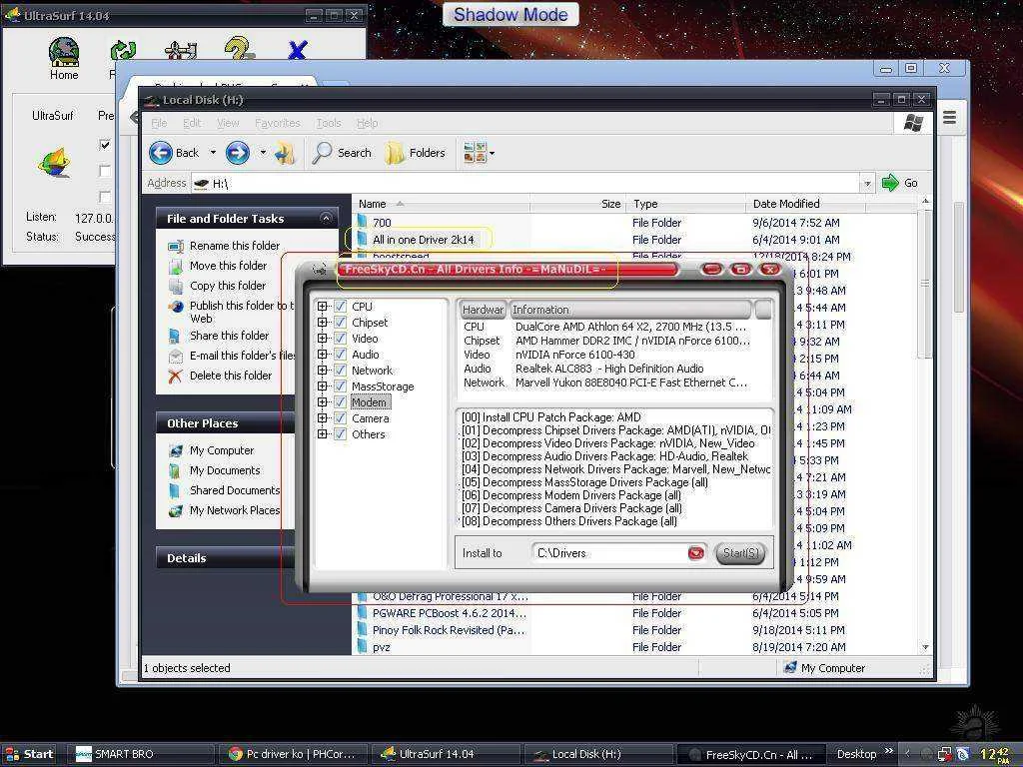Expand the CPU tree node
1023x767 pixels.
pyautogui.click(x=323, y=306)
